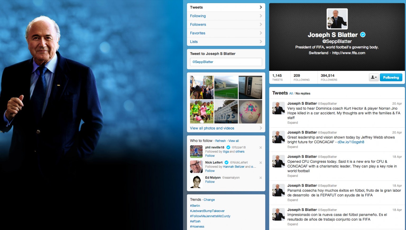Viewport: 406px width, 230px height.
Task: Expand the Jeffrey Webb CONCACAF tweet
Action: coord(293,147)
